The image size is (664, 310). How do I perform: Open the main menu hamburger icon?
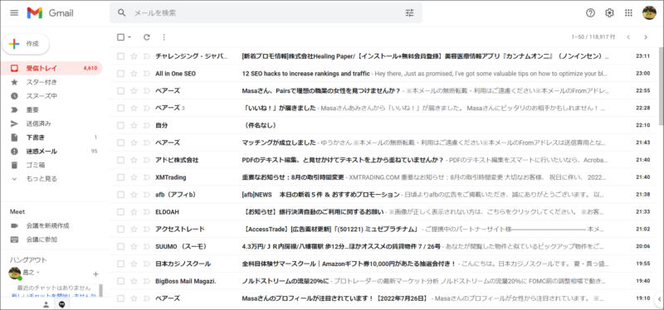14,12
